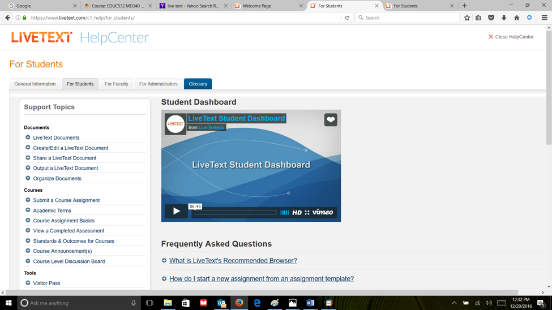Open Vimeo via the player logo
The image size is (552, 310).
323,212
